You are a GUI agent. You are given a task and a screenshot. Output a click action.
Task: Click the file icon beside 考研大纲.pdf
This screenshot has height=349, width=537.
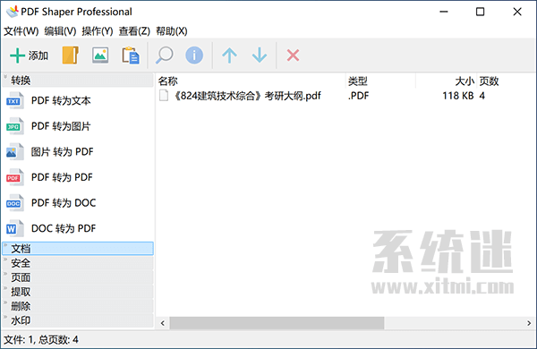[164, 96]
